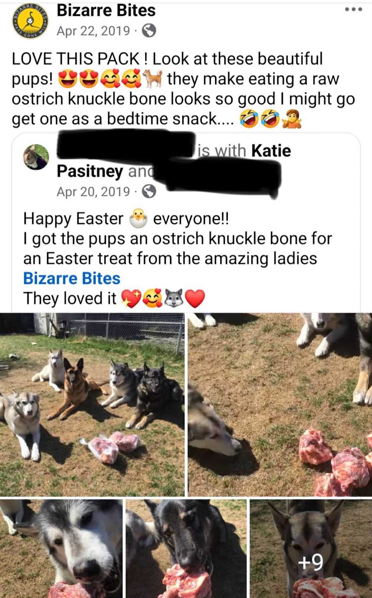Click the Bizarre Bites page name header

point(106,10)
